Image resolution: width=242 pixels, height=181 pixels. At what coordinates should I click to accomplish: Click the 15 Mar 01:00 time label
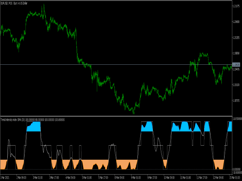(x=235, y=178)
